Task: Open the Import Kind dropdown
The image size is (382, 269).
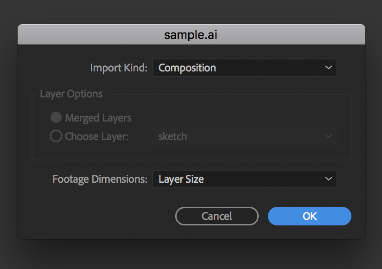Action: [x=245, y=68]
